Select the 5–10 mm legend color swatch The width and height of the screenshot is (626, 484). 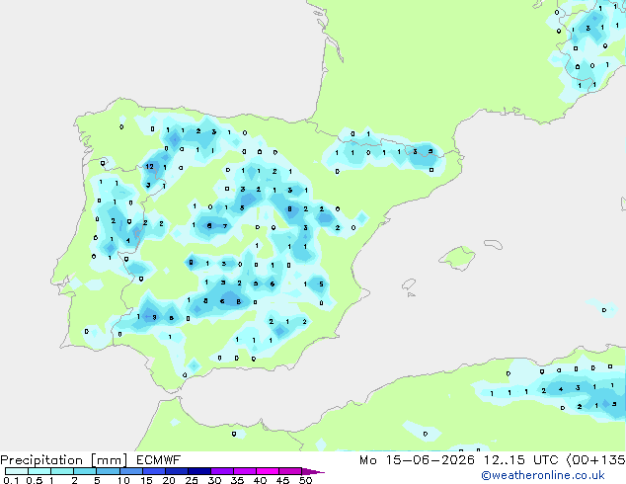tap(108, 471)
